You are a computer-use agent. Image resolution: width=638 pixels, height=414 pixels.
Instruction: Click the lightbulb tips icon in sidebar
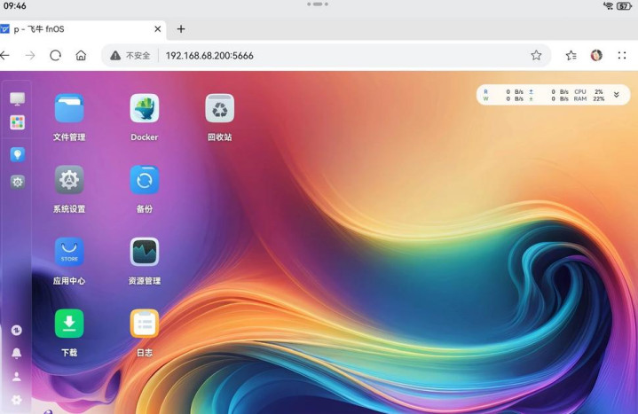tap(17, 154)
